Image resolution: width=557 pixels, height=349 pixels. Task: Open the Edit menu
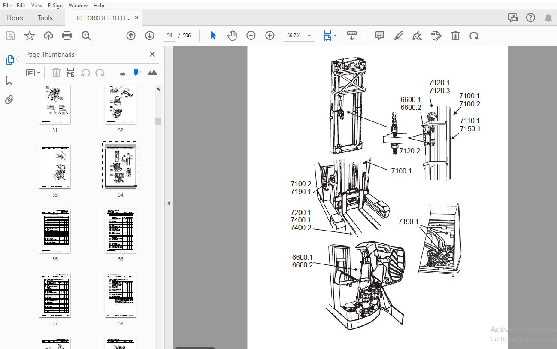coord(21,6)
